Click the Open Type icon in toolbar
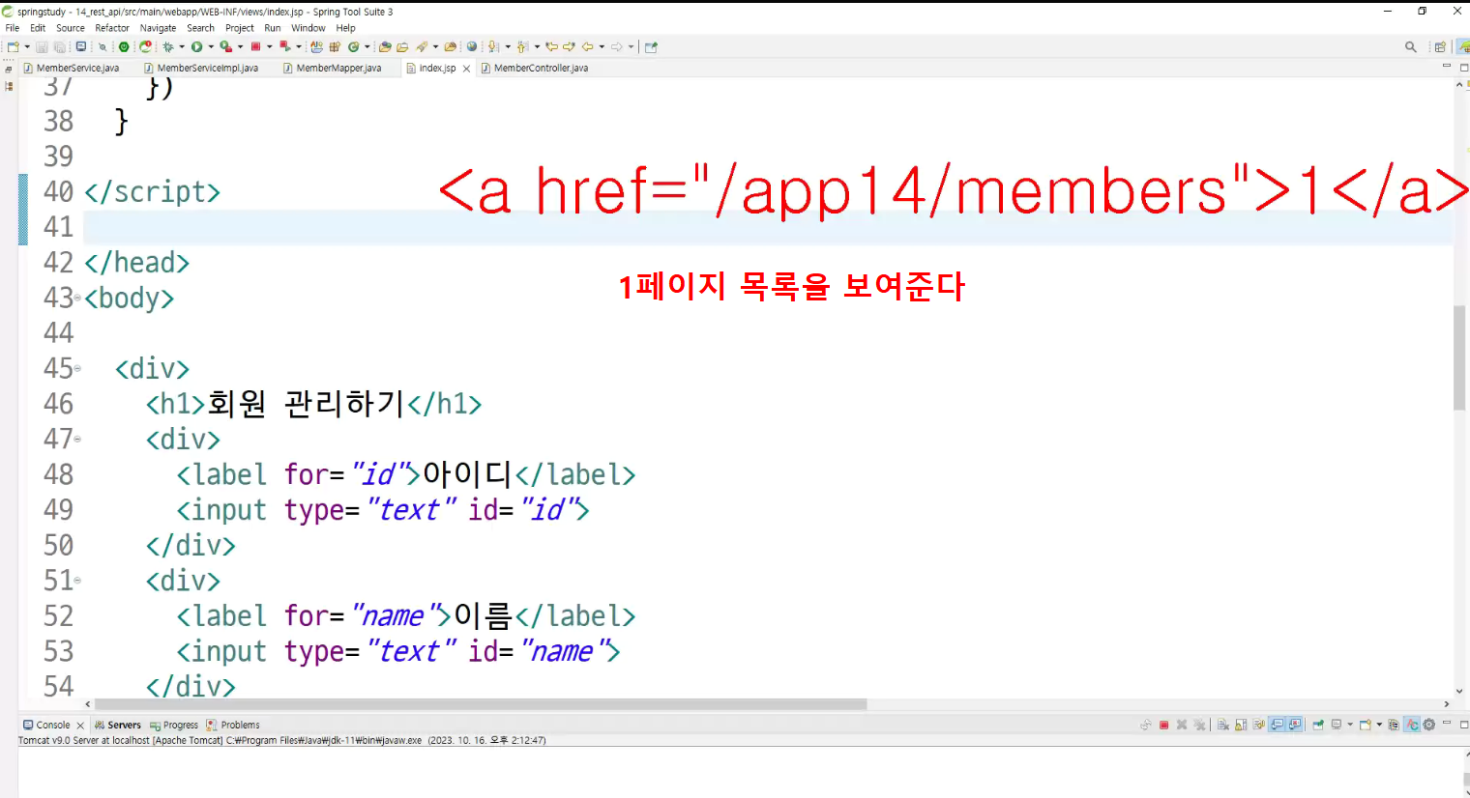This screenshot has width=1470, height=798. click(x=385, y=46)
